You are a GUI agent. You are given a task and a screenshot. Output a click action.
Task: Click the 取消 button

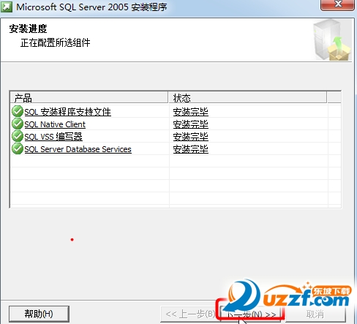point(315,314)
